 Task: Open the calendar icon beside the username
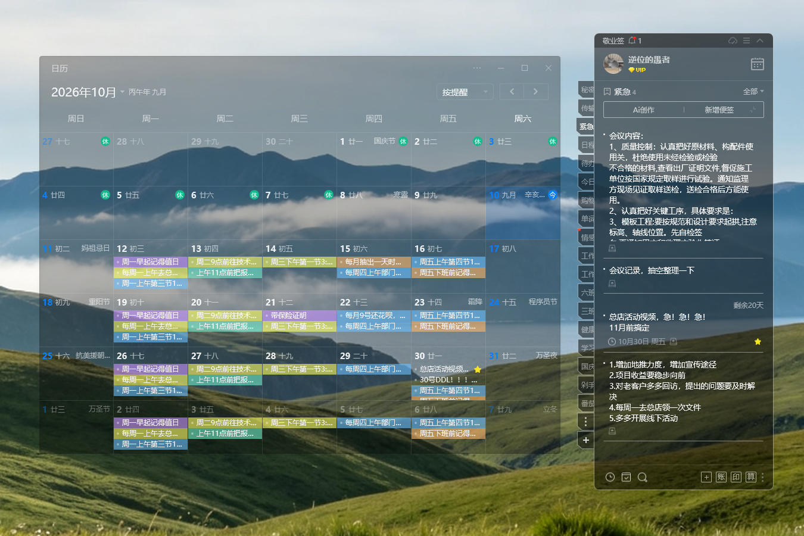(x=757, y=64)
